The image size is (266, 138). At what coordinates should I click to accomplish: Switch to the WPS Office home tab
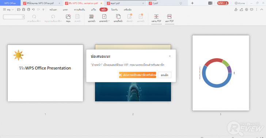10,3
